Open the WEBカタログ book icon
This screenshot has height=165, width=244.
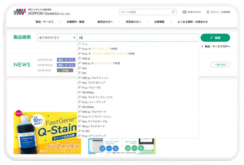click(185, 12)
